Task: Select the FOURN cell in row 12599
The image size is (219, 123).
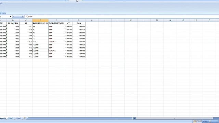Action: tap(40, 57)
